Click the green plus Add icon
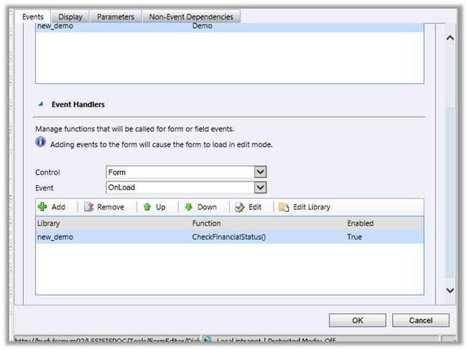The width and height of the screenshot is (467, 350). coord(43,207)
